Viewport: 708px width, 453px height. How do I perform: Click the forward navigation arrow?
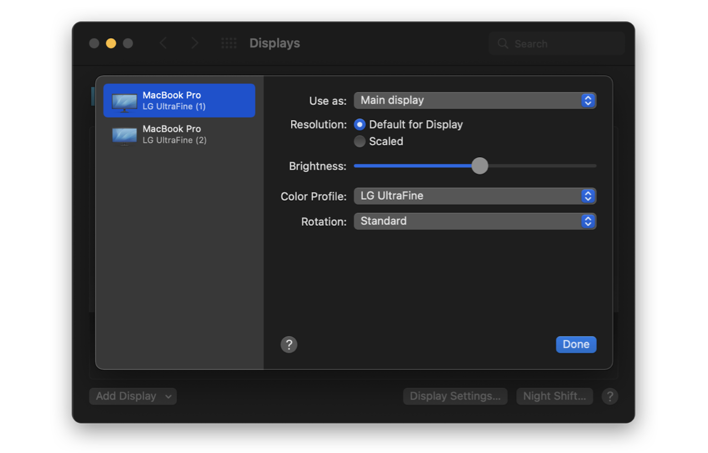pos(195,43)
